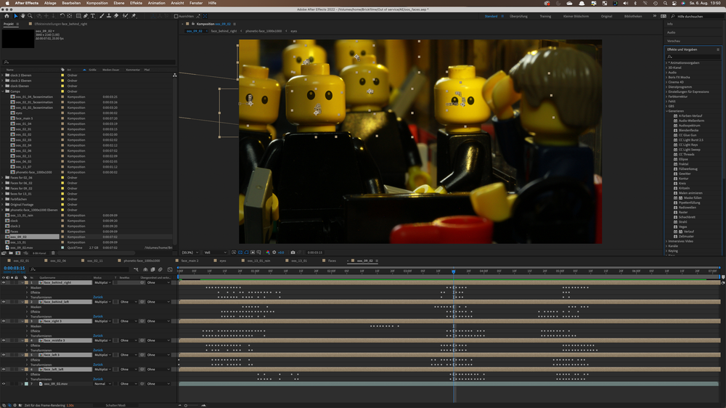This screenshot has width=726, height=408.
Task: Select the Überprüfung workspace
Action: coord(518,16)
